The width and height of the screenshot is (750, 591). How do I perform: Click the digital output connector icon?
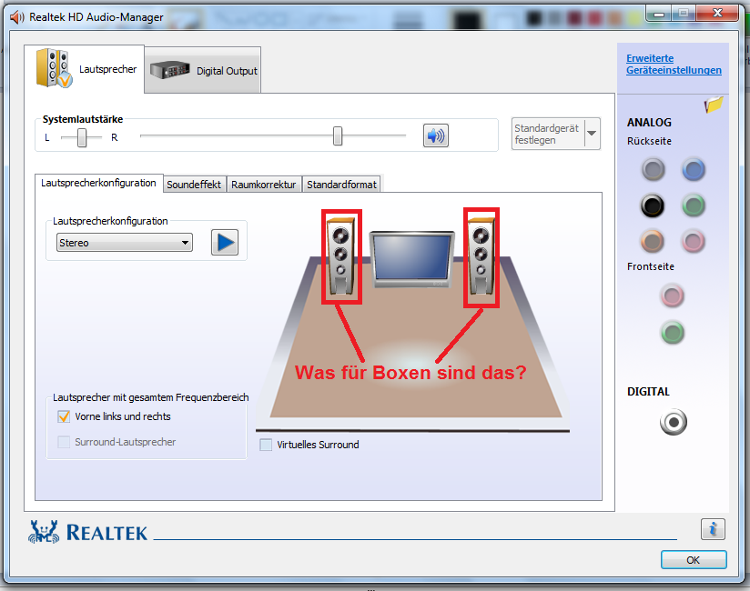click(x=674, y=423)
